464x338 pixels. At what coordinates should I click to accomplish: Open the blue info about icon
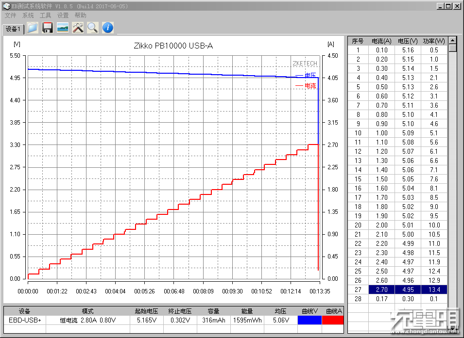tap(107, 28)
